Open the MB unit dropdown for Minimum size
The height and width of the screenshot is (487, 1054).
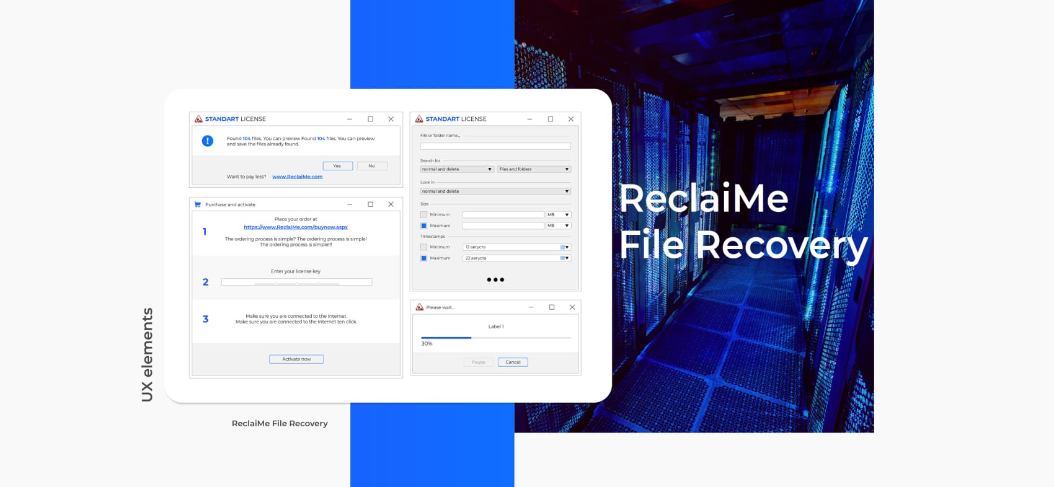click(558, 215)
